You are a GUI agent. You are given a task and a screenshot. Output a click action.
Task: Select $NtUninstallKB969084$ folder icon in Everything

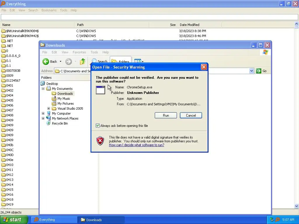[x=4, y=31]
